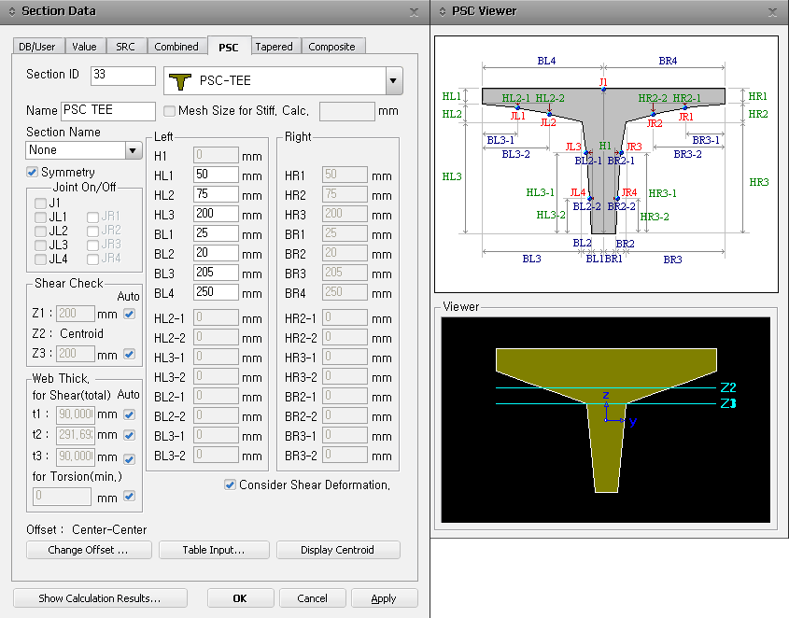Click the J1 joint label in diagram

click(x=603, y=81)
